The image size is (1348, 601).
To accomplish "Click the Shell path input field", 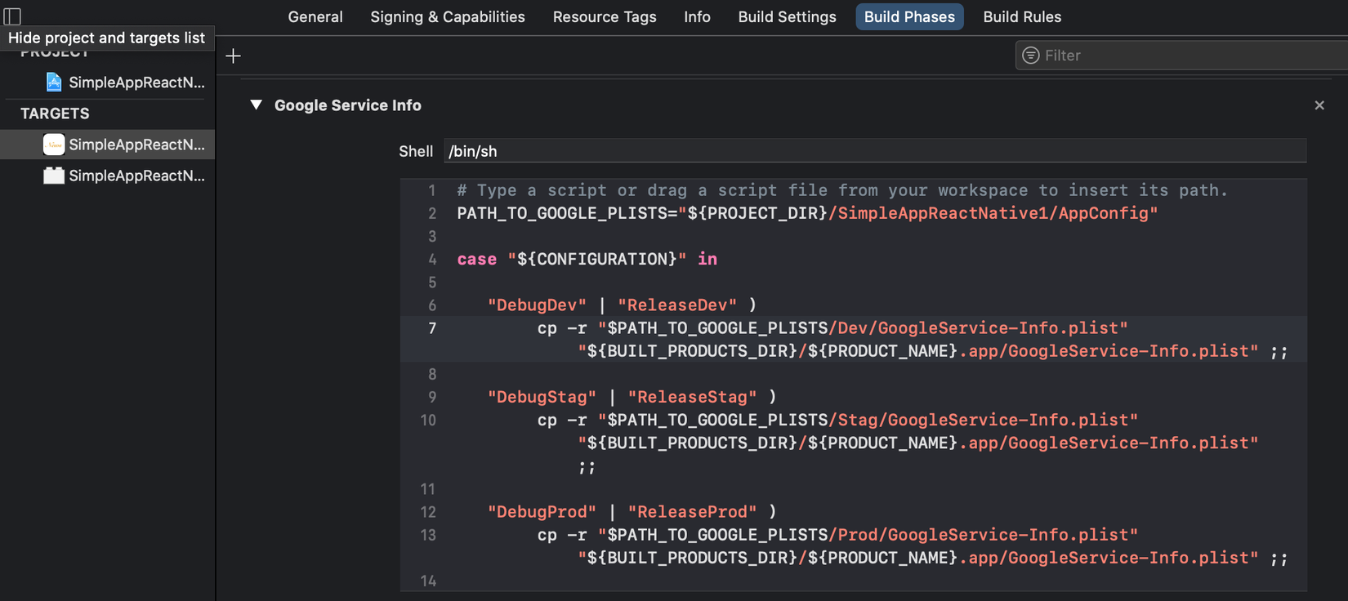I will pyautogui.click(x=874, y=151).
